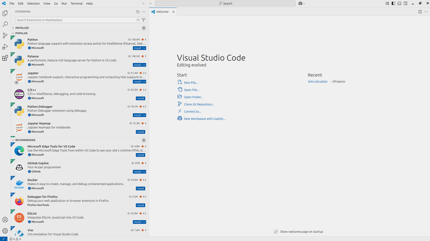The height and width of the screenshot is (241, 430).
Task: Open the extensions filter icon
Action: pos(143,20)
